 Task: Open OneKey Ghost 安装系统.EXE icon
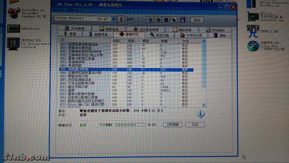pyautogui.click(x=253, y=46)
